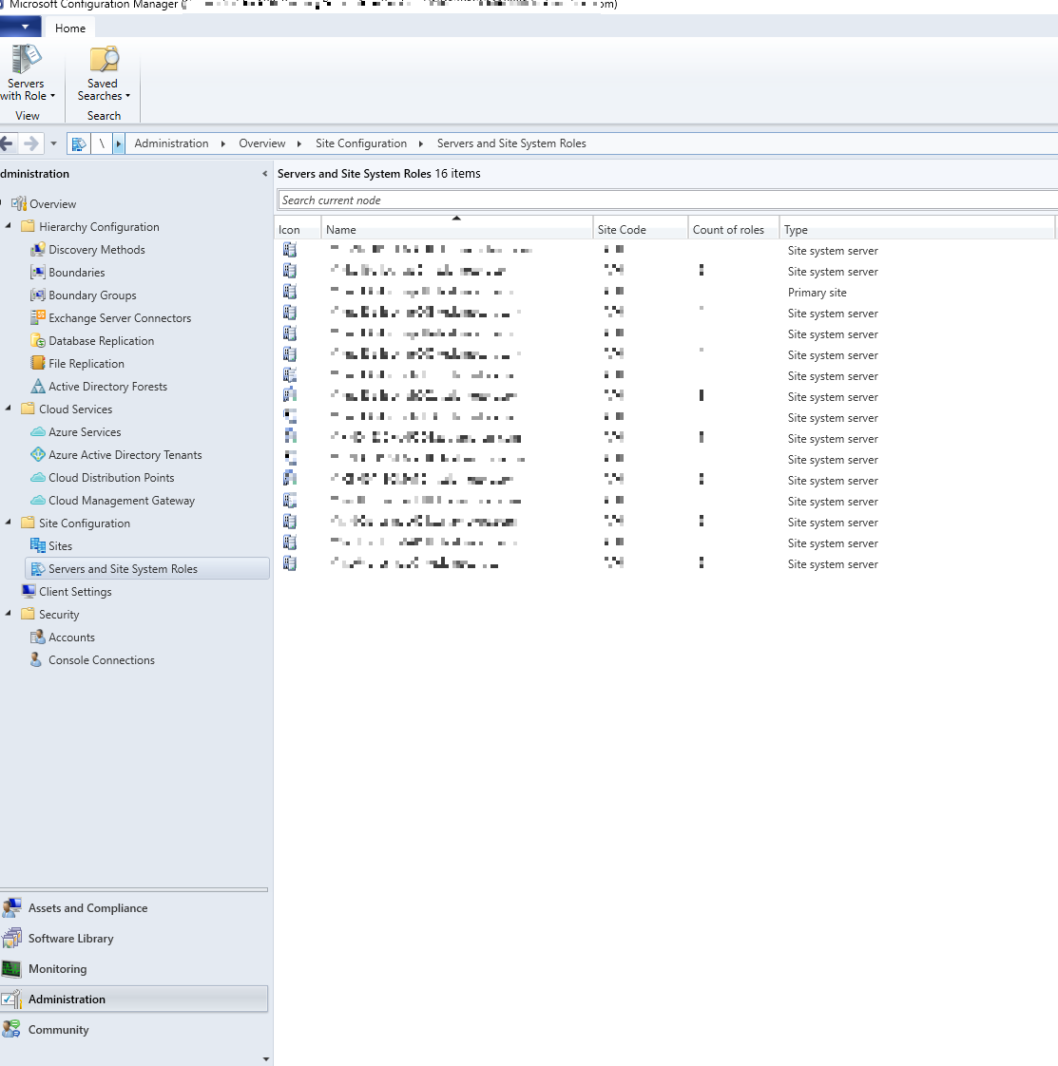Image resolution: width=1058 pixels, height=1066 pixels.
Task: Sort by the Type column header
Action: tap(916, 229)
